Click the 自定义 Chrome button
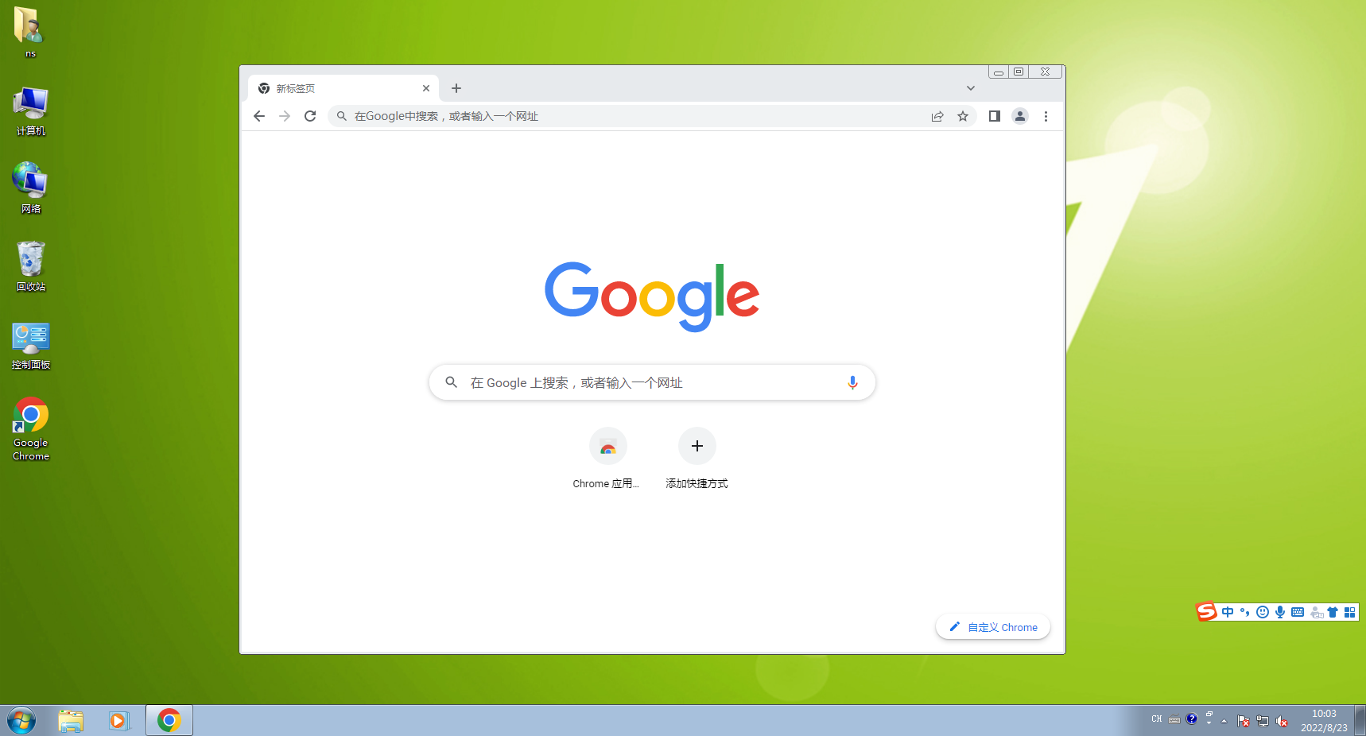 pos(992,627)
